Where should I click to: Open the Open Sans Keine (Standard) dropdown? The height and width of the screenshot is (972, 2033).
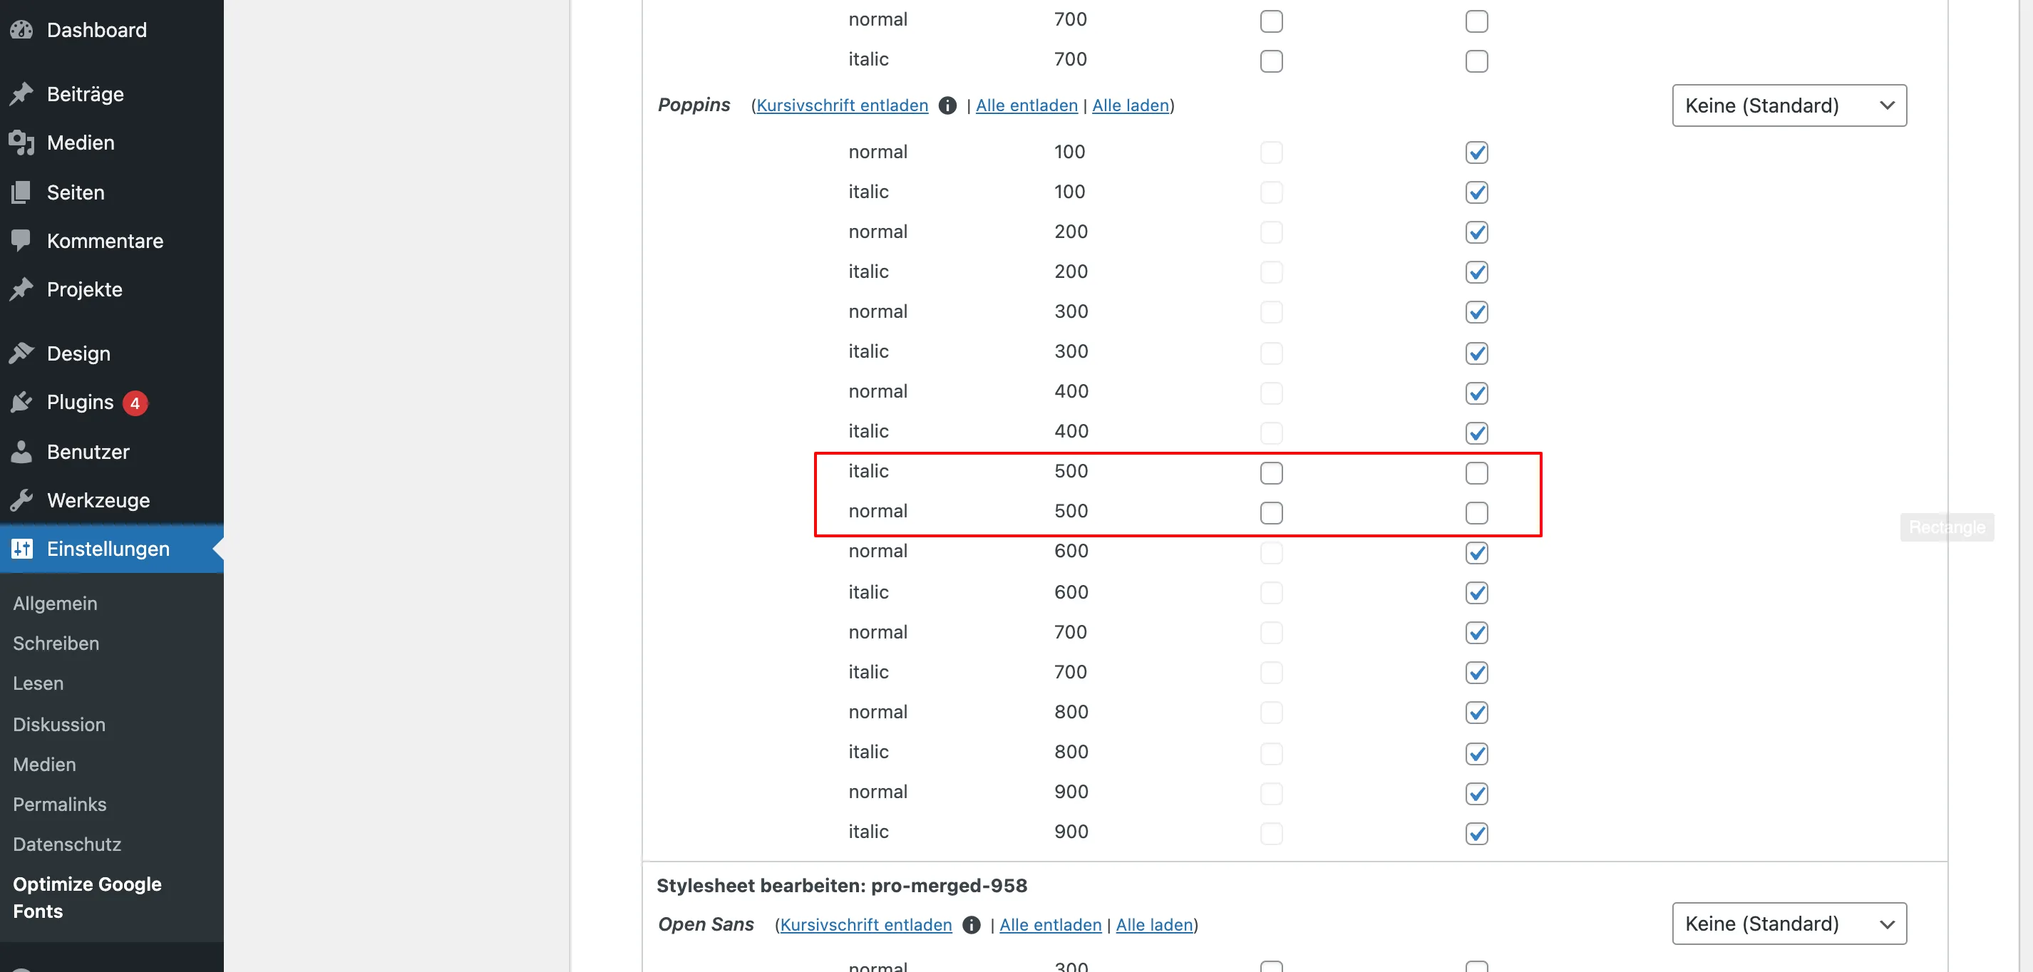click(1788, 923)
